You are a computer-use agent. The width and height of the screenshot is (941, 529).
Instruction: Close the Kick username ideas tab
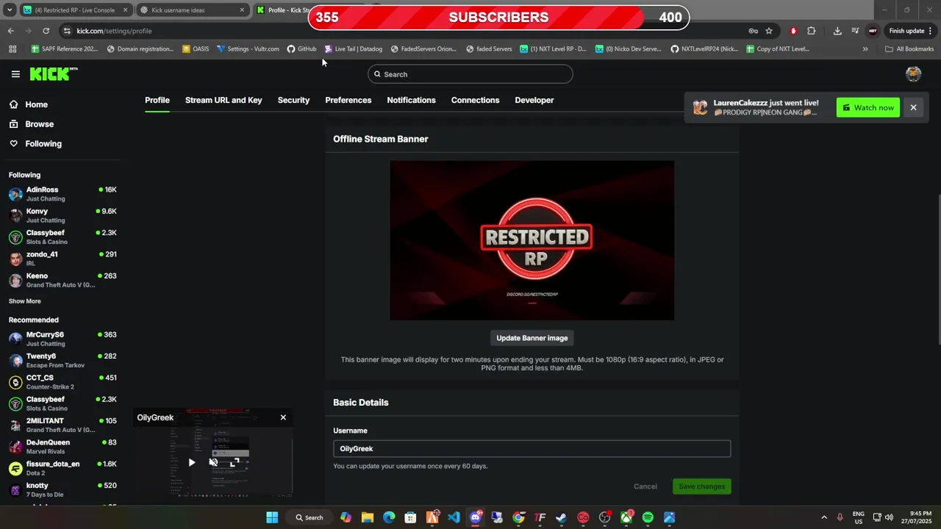[242, 10]
